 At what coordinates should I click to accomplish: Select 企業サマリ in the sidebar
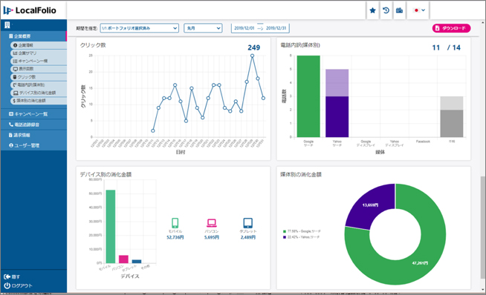point(39,53)
